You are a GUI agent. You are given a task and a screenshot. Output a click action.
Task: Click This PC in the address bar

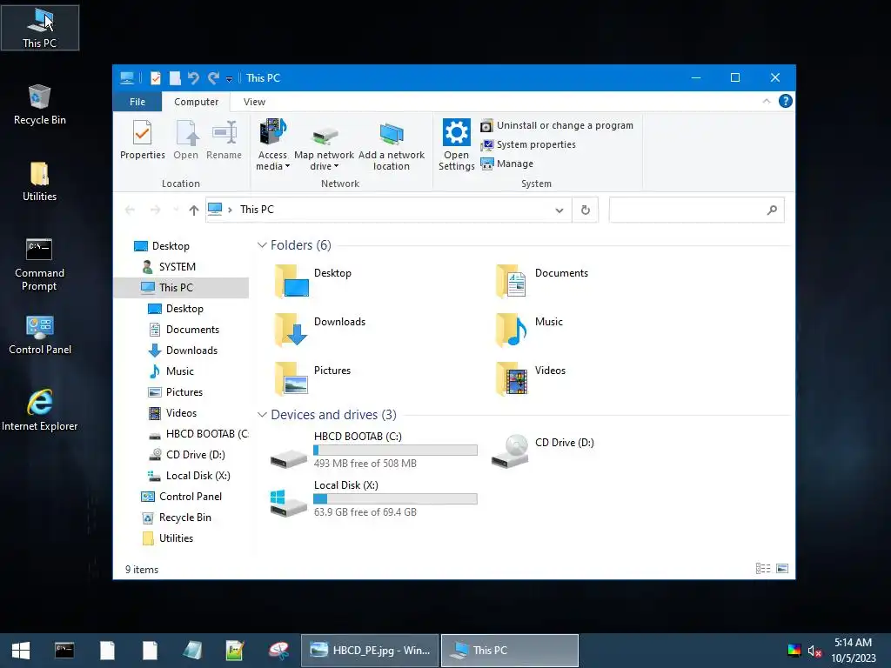[257, 210]
